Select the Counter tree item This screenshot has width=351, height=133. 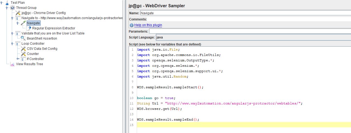(33, 54)
